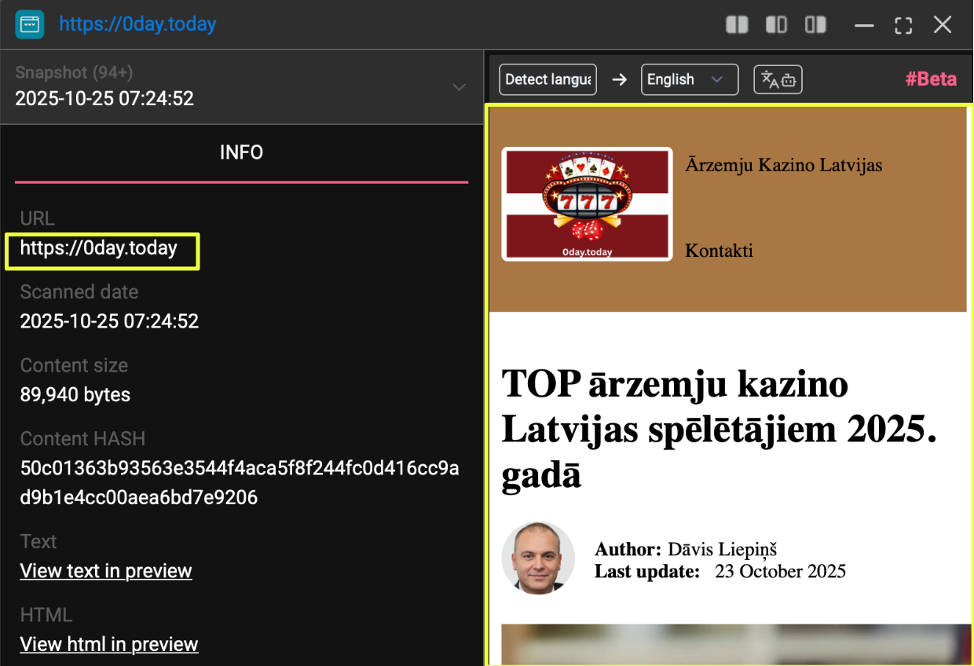Click the View text in preview link

(x=106, y=571)
